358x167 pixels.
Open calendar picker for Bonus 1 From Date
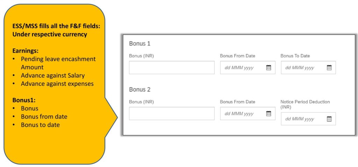click(x=269, y=68)
